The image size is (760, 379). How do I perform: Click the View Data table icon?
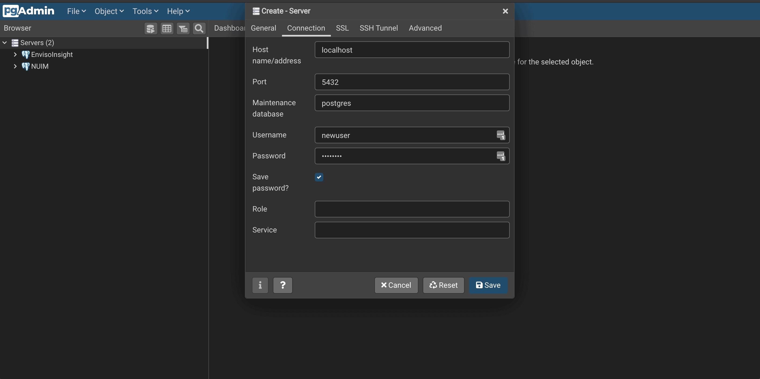point(167,29)
